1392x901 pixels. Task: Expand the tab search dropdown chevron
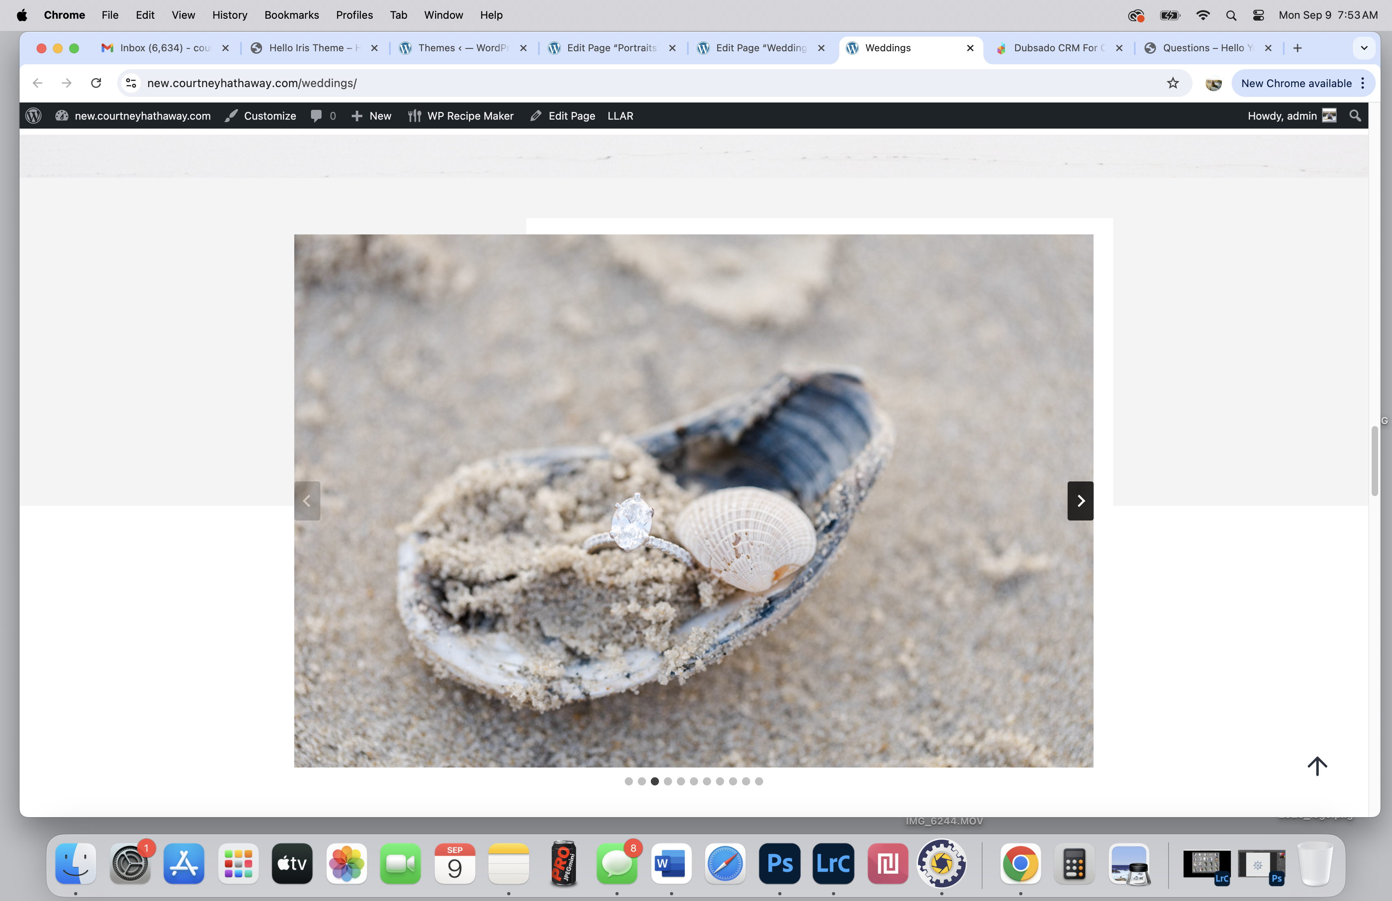click(x=1364, y=48)
